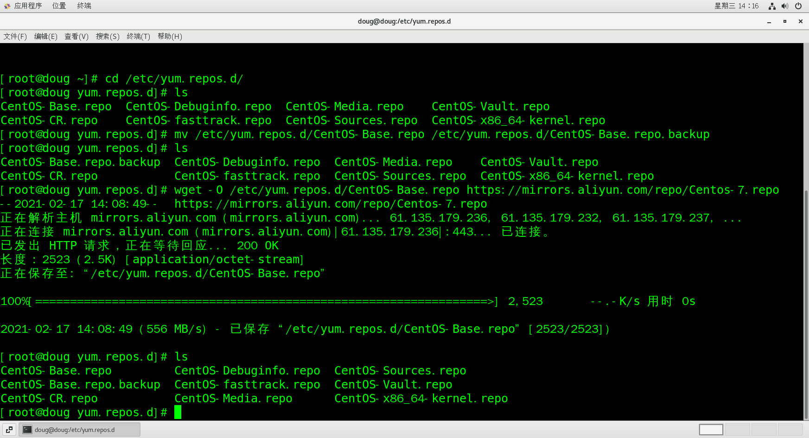Click the 100% progress label
The width and height of the screenshot is (809, 438).
14,301
